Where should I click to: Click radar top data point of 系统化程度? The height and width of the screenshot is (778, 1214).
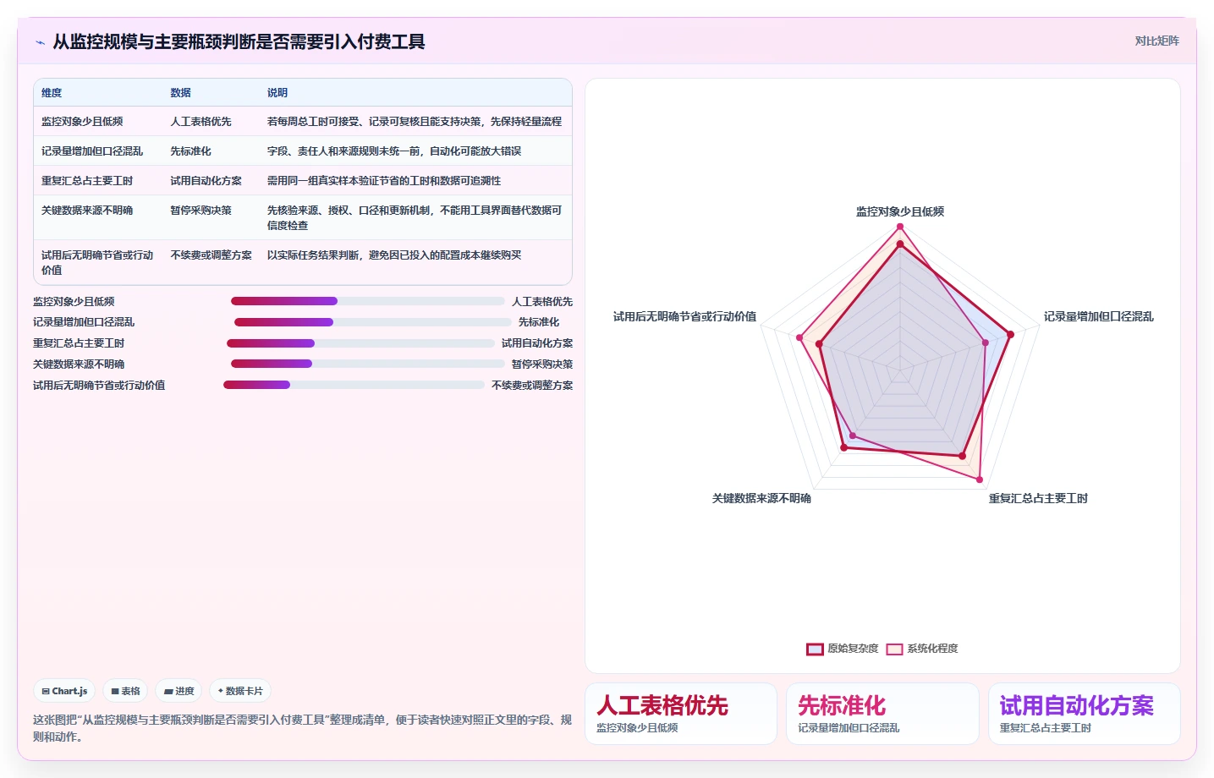pos(900,226)
